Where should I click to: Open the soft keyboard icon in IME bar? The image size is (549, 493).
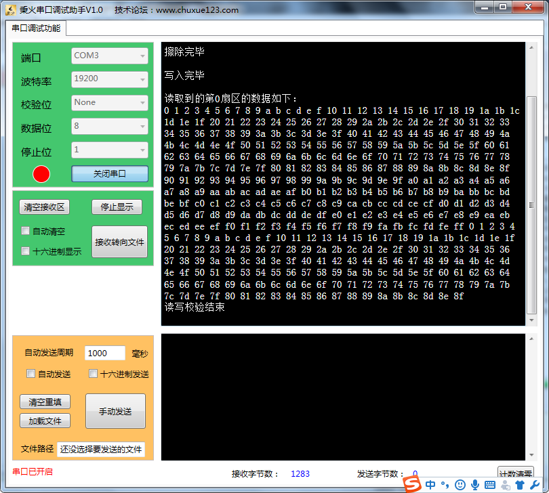[490, 485]
